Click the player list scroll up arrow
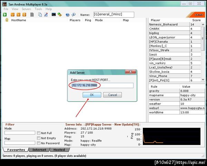207x166 pixels. pos(203,24)
